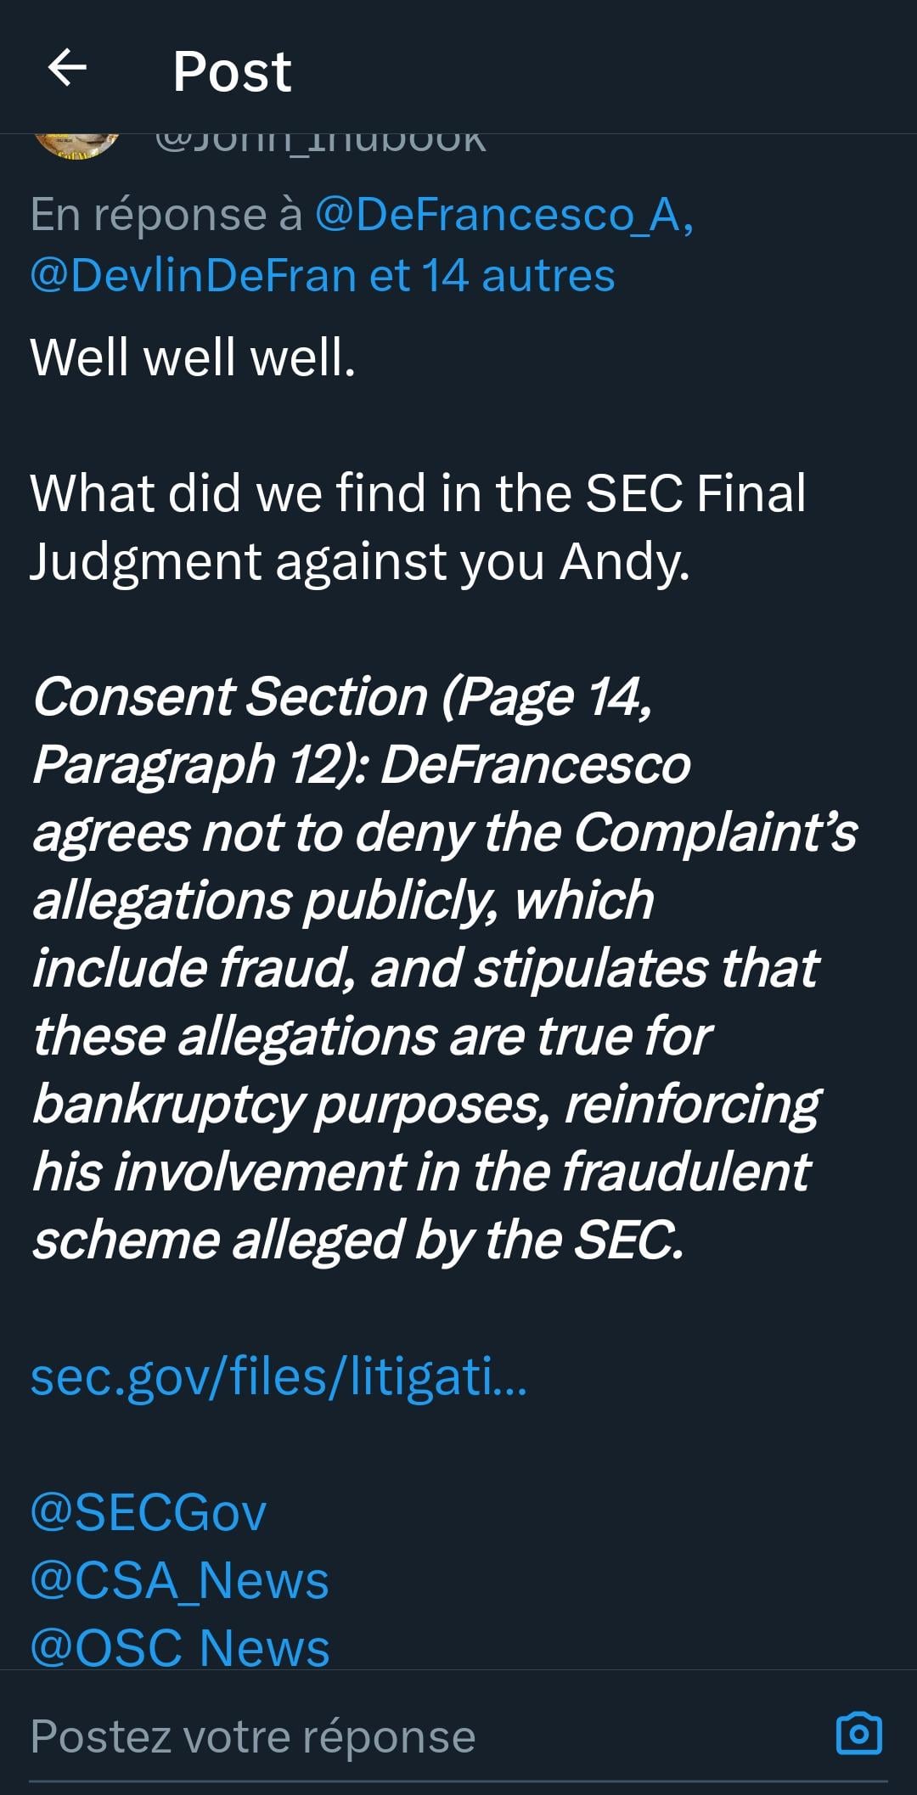Tap the "bankruptcy purposes" italic line
Screen dimensions: 917x1795
click(426, 1105)
